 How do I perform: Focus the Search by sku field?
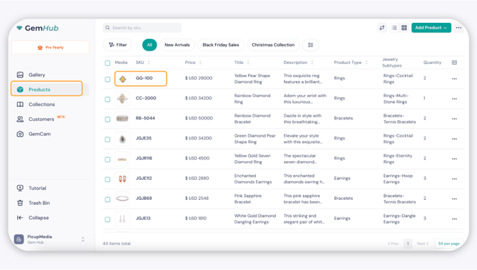click(142, 28)
